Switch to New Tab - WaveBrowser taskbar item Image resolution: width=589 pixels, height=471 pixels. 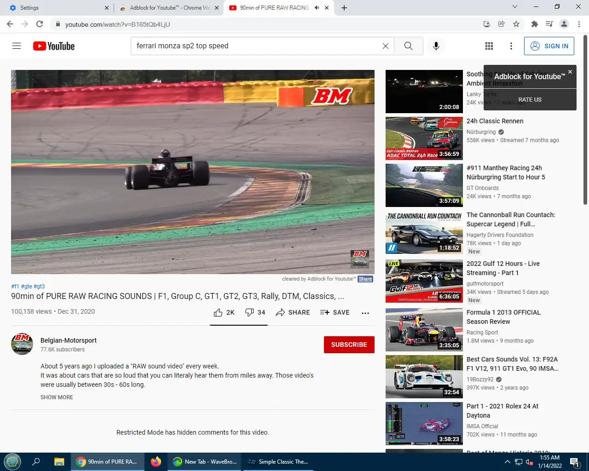pos(205,462)
